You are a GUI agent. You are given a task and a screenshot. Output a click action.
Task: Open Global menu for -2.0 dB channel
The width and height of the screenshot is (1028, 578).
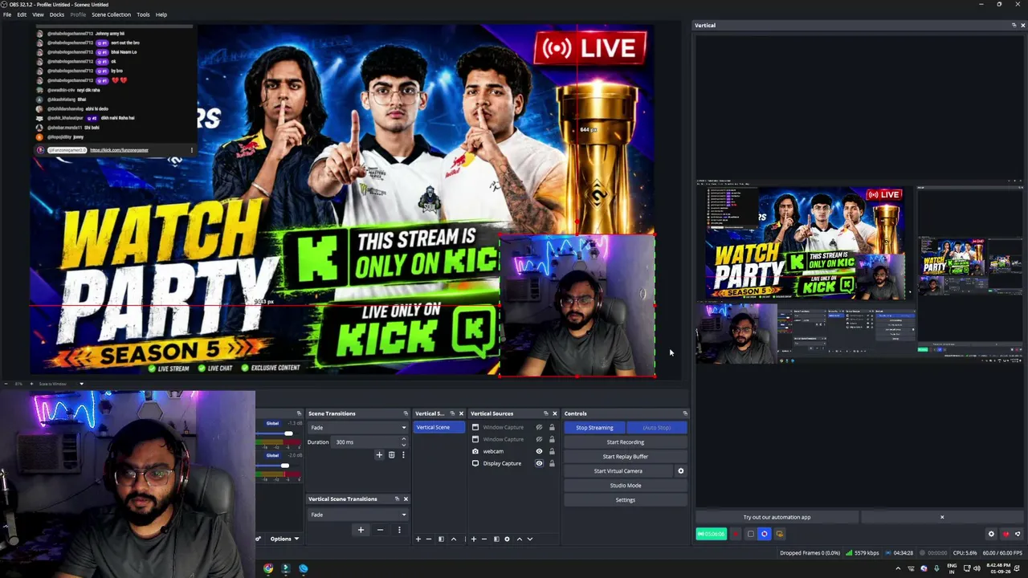pos(272,455)
